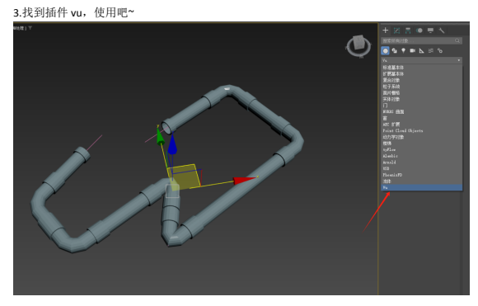Open the Hierarchy panel tab
Image resolution: width=478 pixels, height=306 pixels.
point(408,31)
